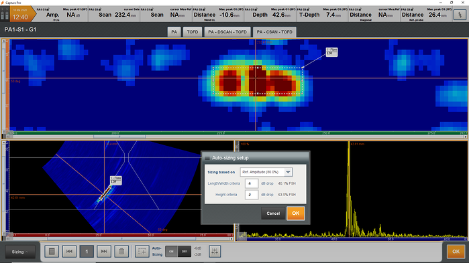469x263 pixels.
Task: Confirm with the bottom-right OK button
Action: (456, 252)
